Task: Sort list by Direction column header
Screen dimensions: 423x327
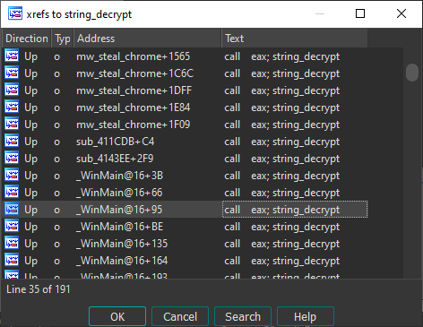Action: (x=27, y=39)
